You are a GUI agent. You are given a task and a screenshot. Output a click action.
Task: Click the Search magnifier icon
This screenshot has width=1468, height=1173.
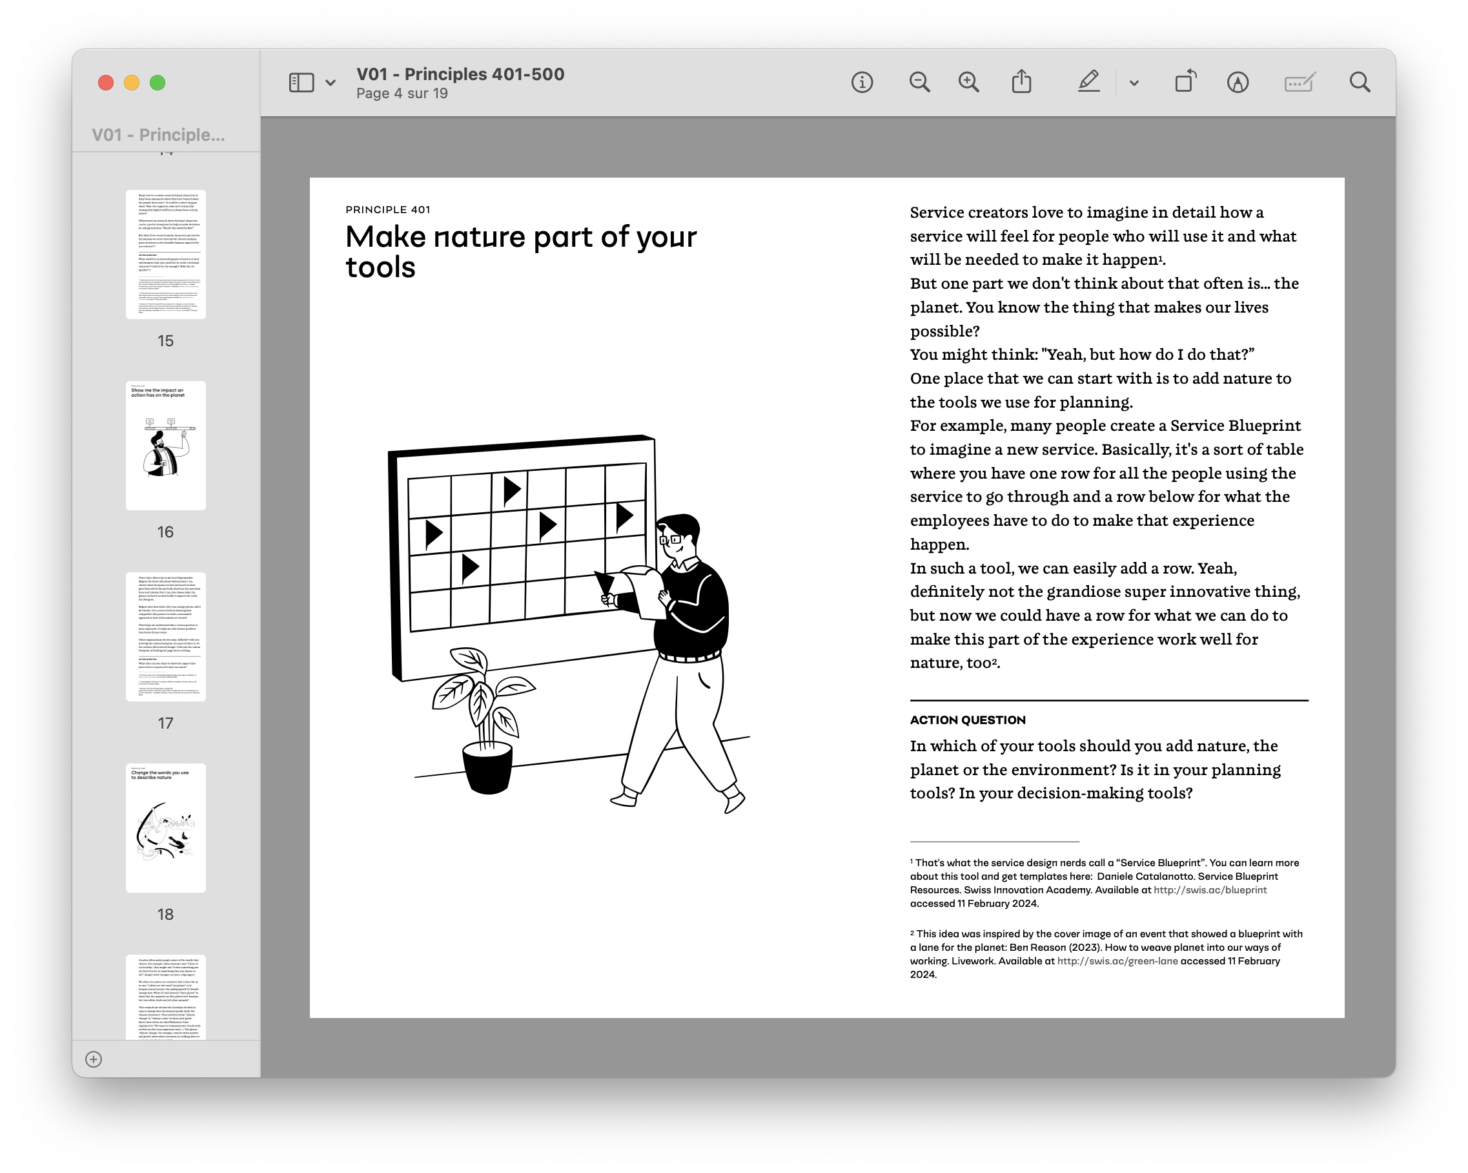pos(1360,83)
